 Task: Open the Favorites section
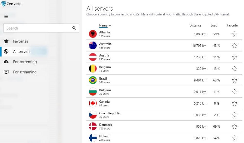[21, 41]
